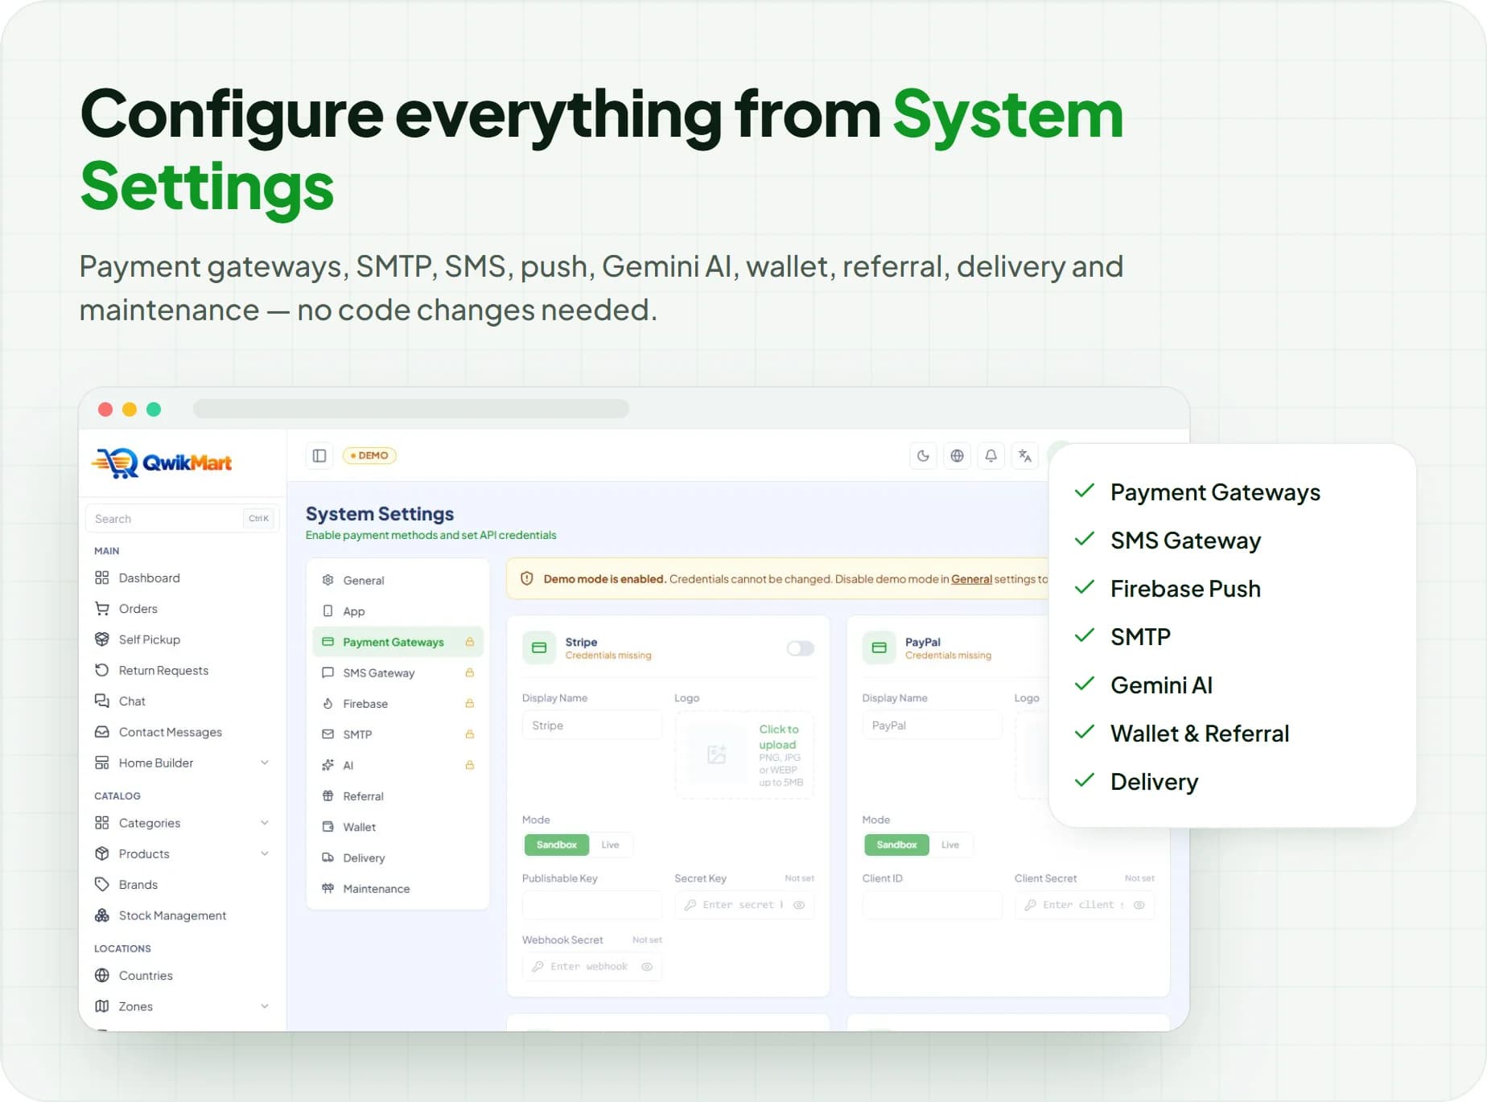The height and width of the screenshot is (1102, 1487).
Task: Show the Stripe Secret Key value
Action: (799, 905)
